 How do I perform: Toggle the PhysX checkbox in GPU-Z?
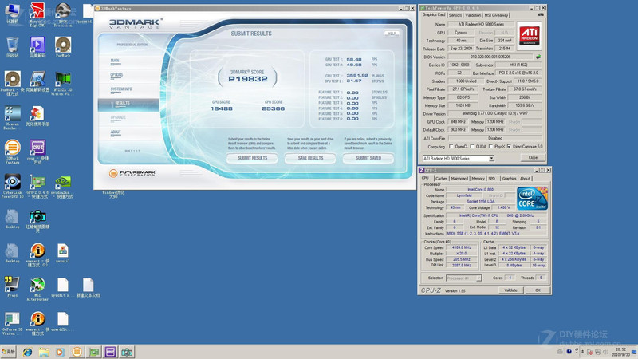point(490,146)
